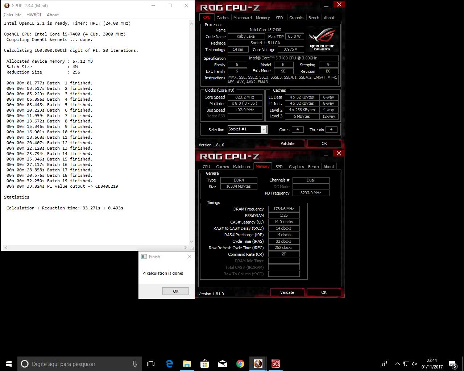
Task: Maximize the GPUPI window
Action: (x=169, y=5)
